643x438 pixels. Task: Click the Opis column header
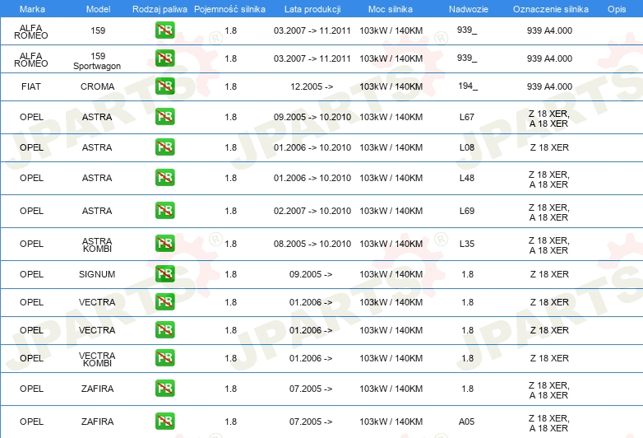(x=617, y=9)
